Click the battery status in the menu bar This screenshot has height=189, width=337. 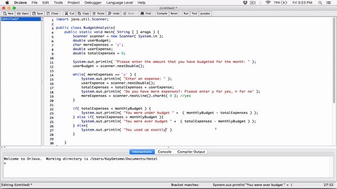pyautogui.click(x=281, y=3)
